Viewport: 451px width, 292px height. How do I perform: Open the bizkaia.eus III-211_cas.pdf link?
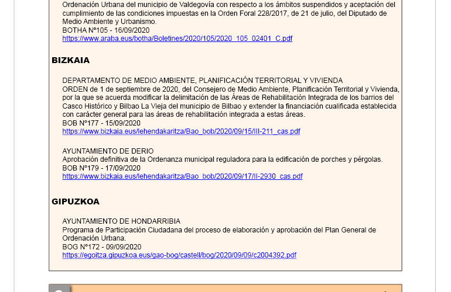pyautogui.click(x=181, y=131)
